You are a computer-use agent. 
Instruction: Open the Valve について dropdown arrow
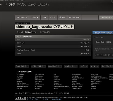(x=76, y=66)
